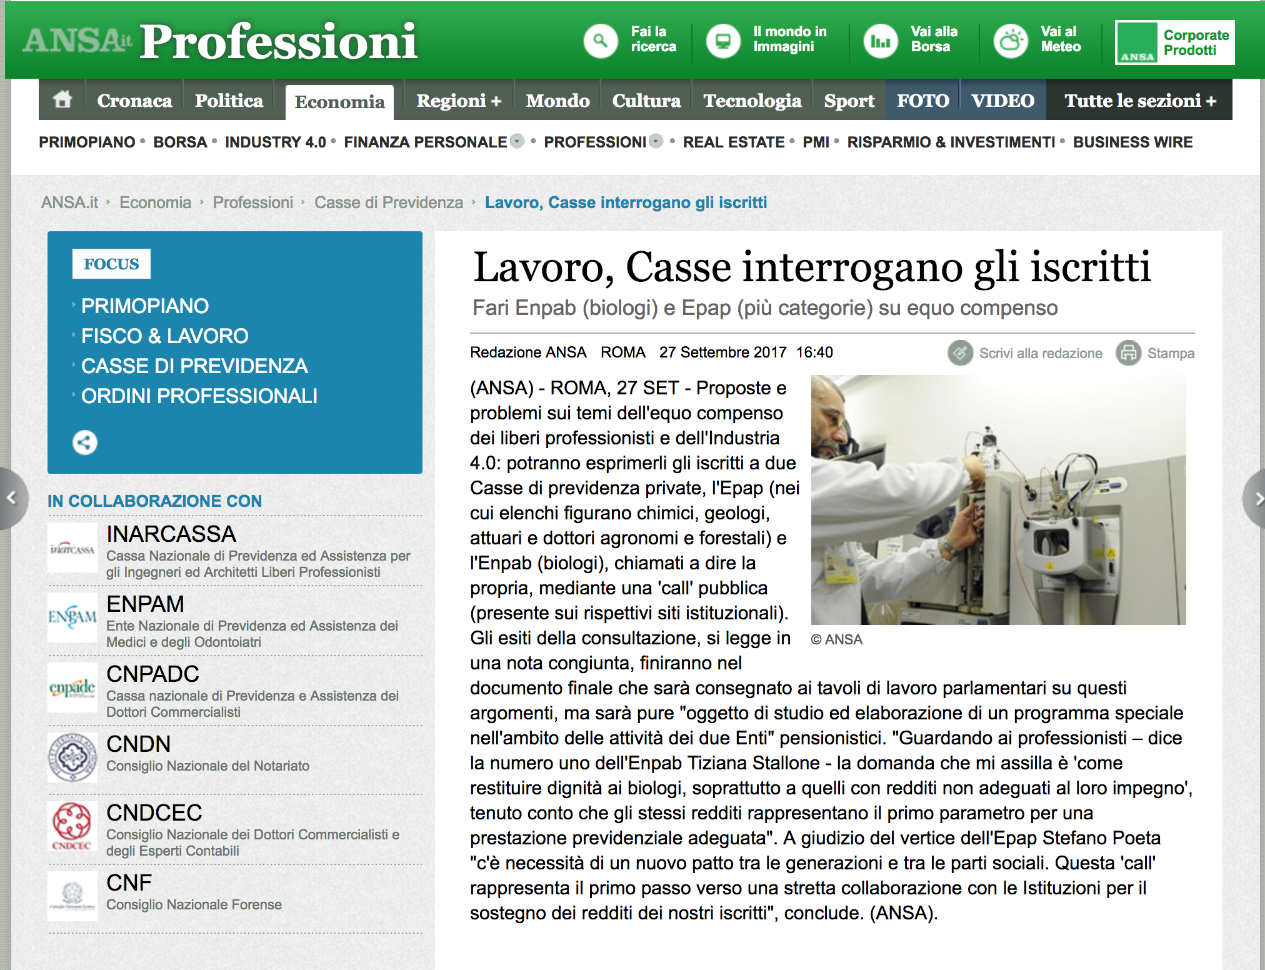Open the PMI subsection
The image size is (1265, 970).
tap(816, 142)
